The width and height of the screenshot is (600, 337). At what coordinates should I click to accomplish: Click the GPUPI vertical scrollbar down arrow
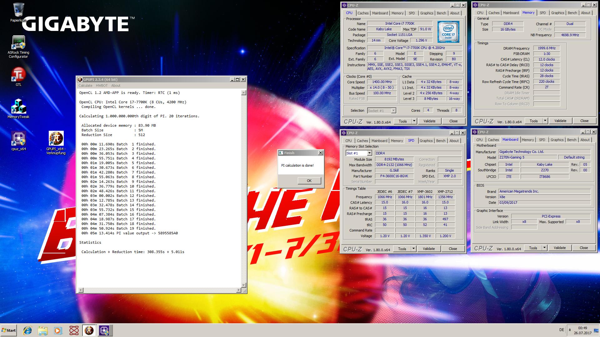pos(244,285)
